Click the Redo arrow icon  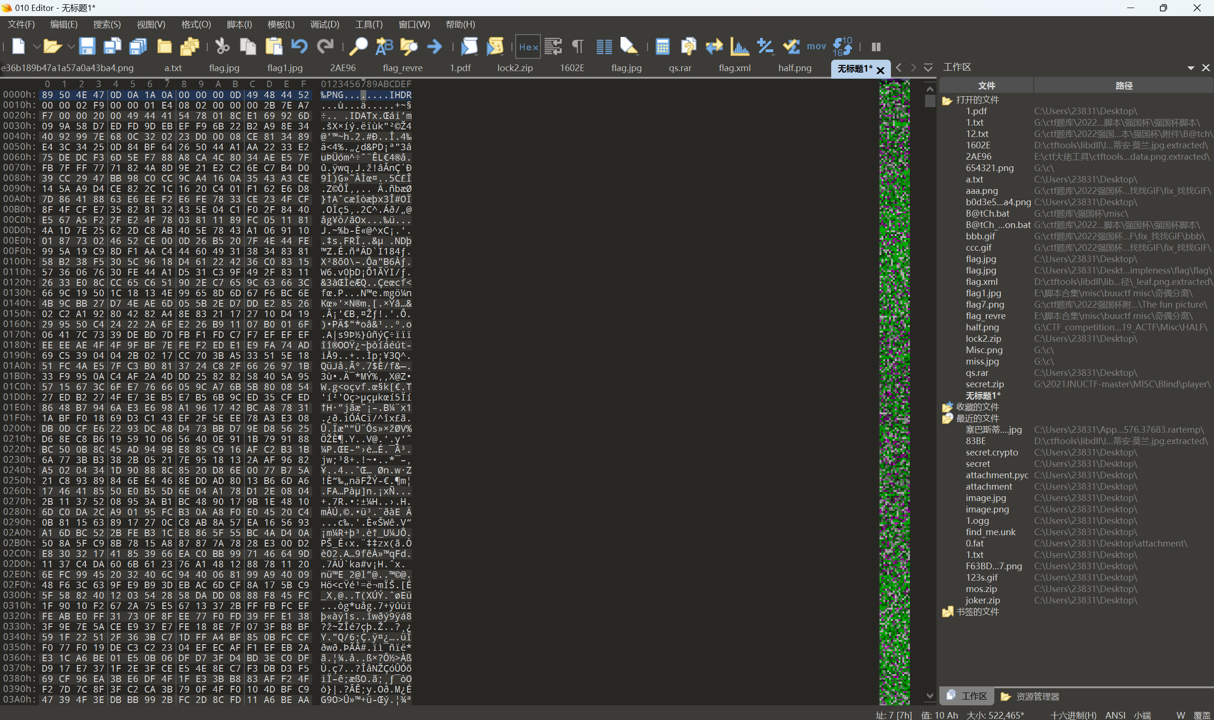coord(325,46)
